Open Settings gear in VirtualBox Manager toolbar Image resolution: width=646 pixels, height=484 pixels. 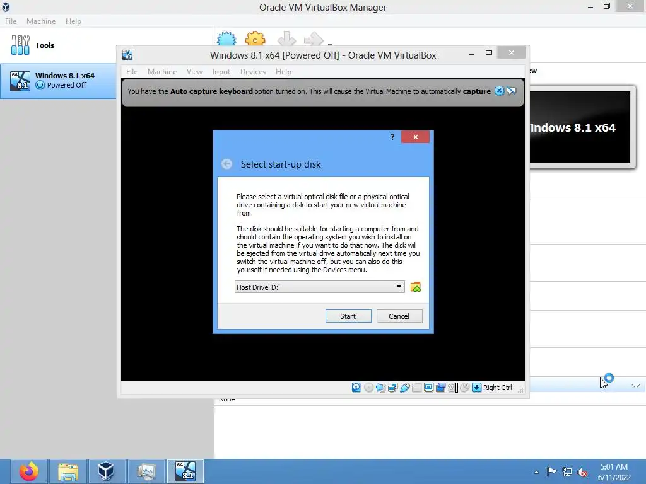click(x=255, y=40)
